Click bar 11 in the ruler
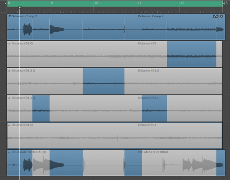The image size is (230, 180). pos(139,3)
